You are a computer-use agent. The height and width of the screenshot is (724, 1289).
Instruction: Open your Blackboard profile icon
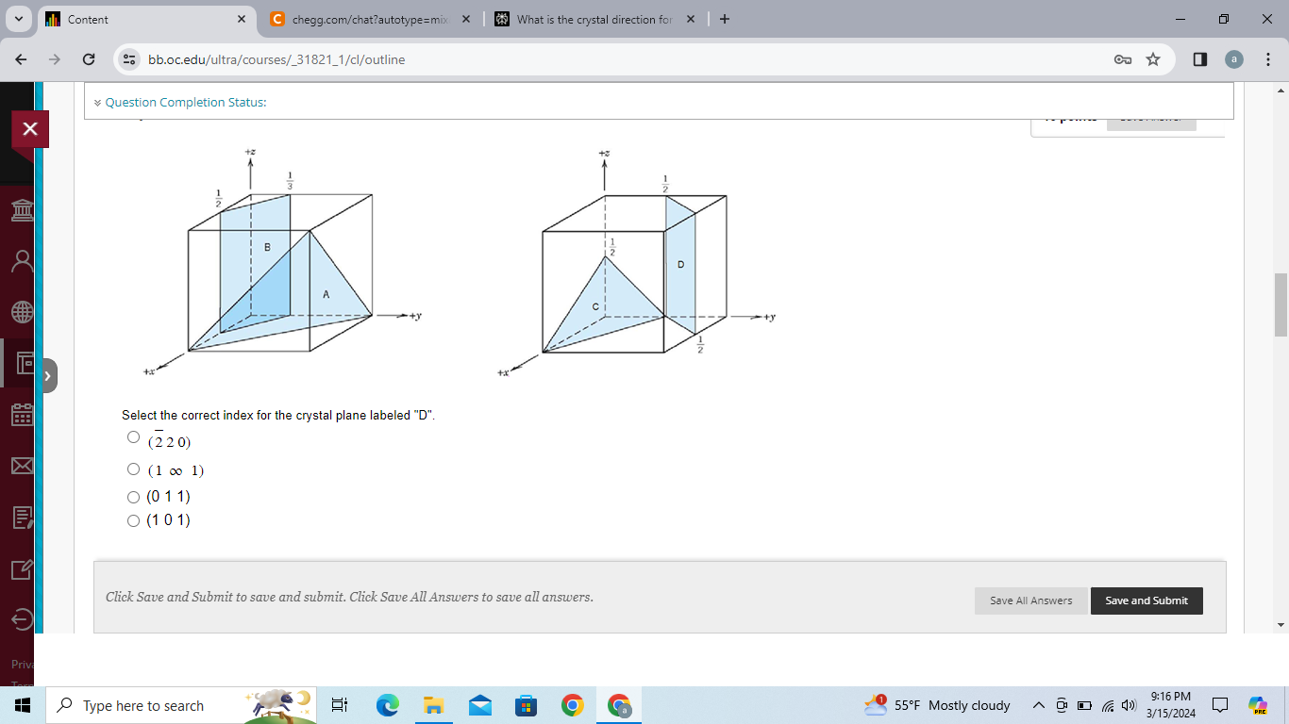[22, 260]
